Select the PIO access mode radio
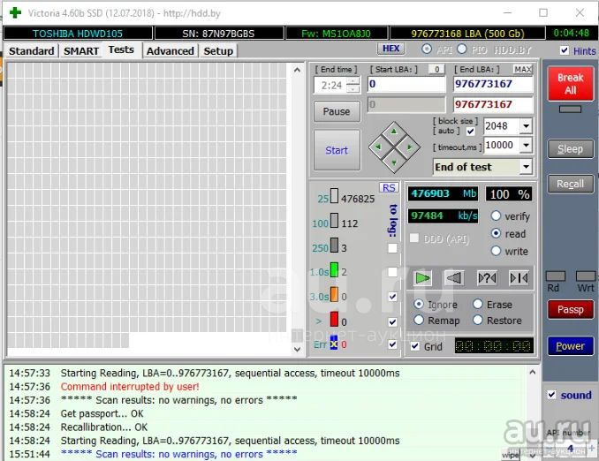 pos(462,49)
